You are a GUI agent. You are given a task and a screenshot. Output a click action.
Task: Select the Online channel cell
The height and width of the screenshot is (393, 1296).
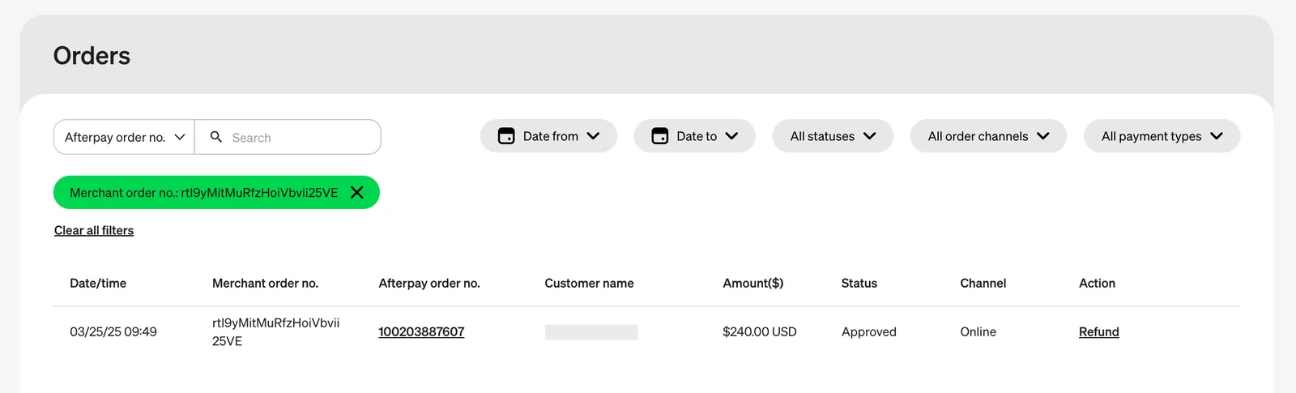978,331
